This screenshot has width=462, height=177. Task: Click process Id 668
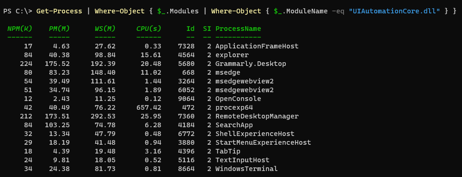pyautogui.click(x=188, y=72)
